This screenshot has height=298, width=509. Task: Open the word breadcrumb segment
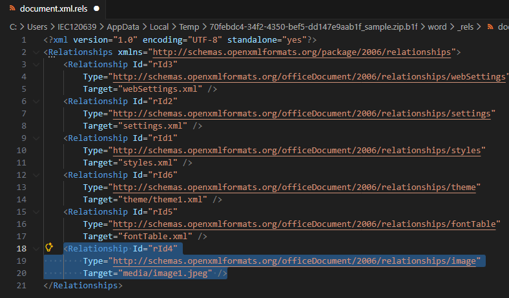coord(437,27)
